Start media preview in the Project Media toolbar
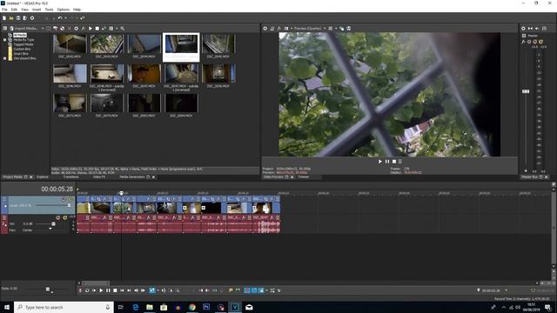 [91, 29]
